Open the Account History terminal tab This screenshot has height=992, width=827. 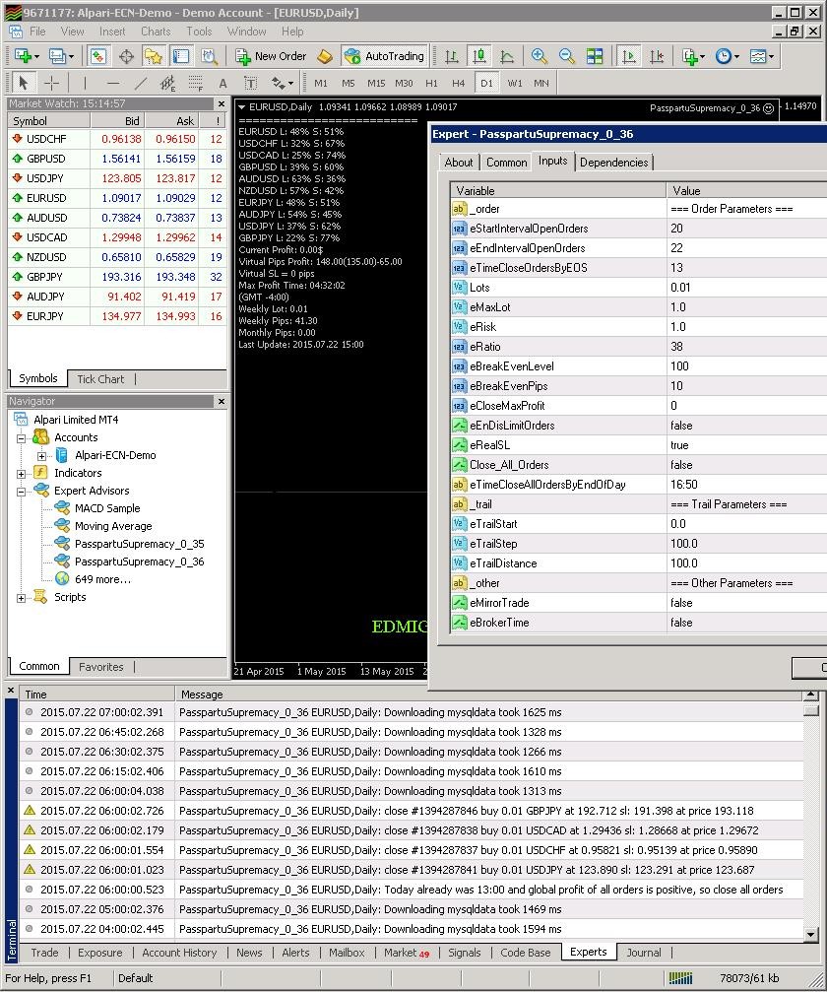[179, 953]
